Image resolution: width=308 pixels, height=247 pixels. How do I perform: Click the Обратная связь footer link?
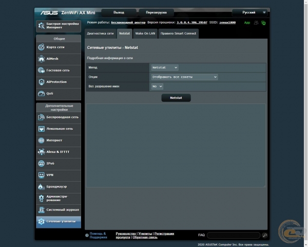[x=145, y=237]
